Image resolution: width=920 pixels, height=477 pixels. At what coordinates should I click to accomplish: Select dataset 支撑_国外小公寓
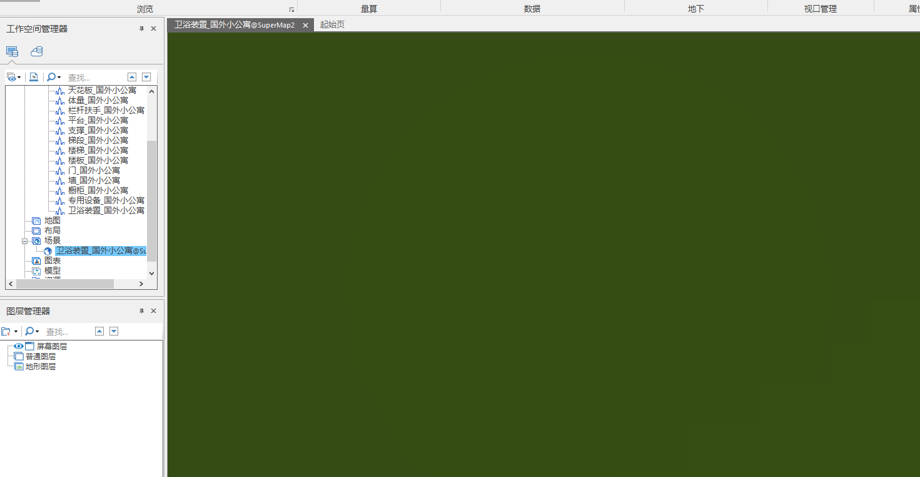pos(98,130)
